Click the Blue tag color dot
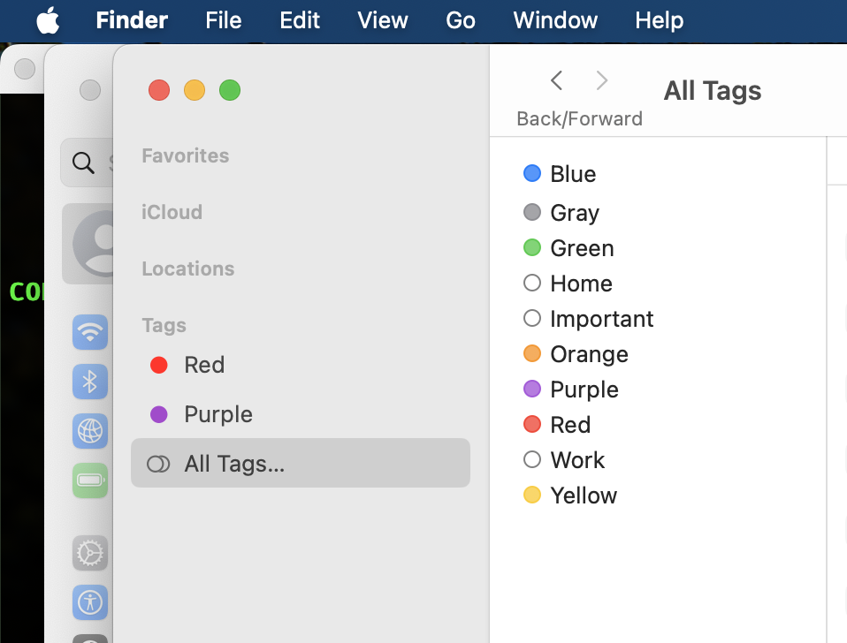The image size is (847, 643). pos(532,173)
